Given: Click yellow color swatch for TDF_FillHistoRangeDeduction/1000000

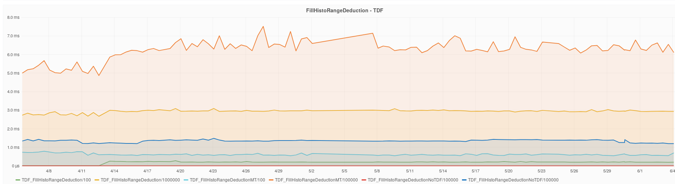Looking at the screenshot, I should click(97, 180).
